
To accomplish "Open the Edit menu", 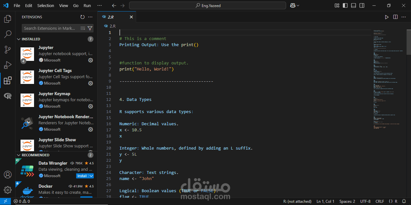I will (x=29, y=5).
